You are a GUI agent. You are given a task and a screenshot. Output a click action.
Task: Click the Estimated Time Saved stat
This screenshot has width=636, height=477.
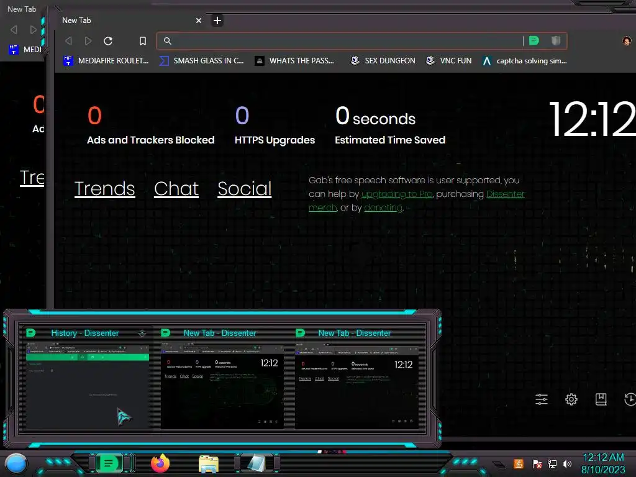(390, 125)
